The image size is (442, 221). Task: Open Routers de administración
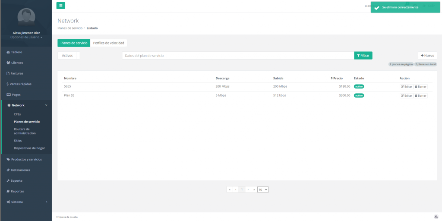(25, 131)
